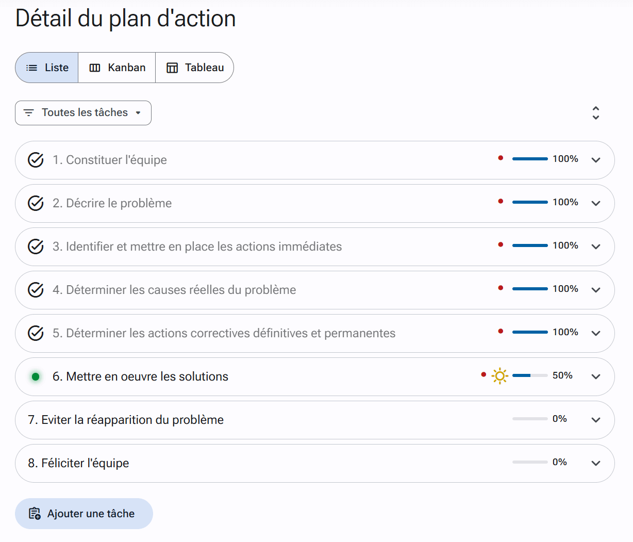Expand the Féliciter l'équipe task chevron
Screen dimensions: 633x542
pyautogui.click(x=596, y=463)
